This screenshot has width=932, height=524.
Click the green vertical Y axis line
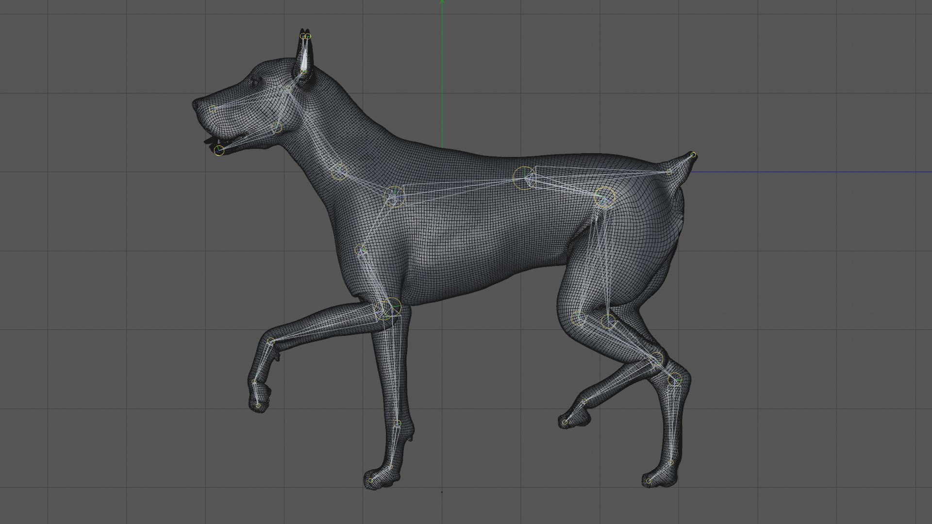point(442,73)
